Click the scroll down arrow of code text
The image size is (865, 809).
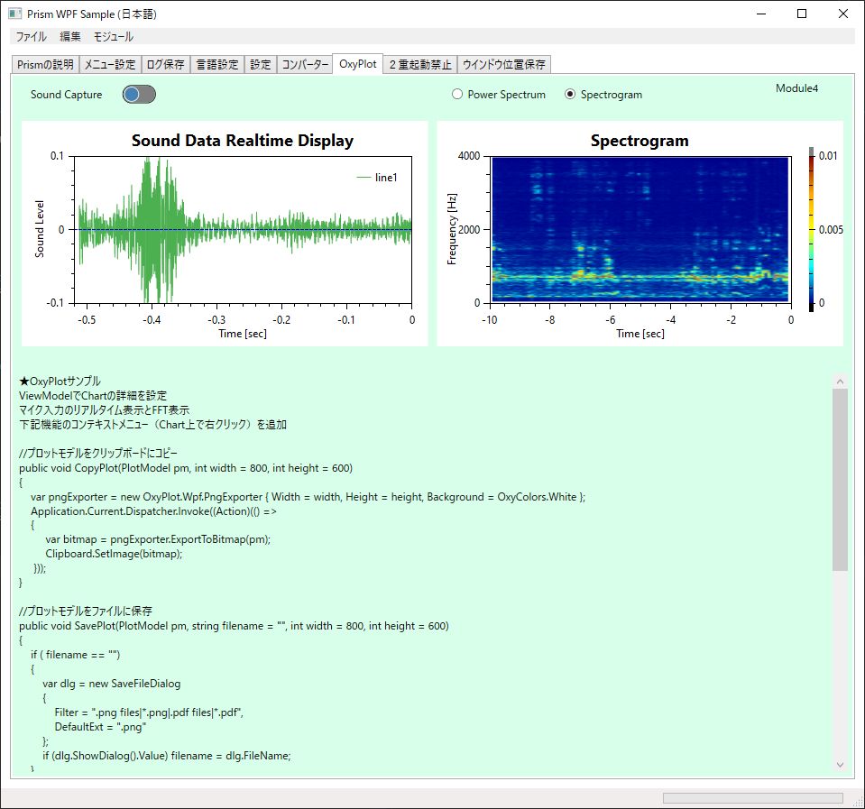[840, 764]
